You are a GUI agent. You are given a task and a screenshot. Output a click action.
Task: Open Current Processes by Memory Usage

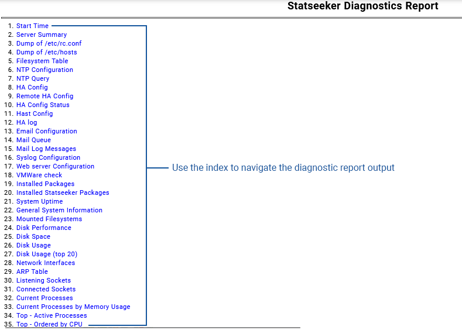coord(73,307)
